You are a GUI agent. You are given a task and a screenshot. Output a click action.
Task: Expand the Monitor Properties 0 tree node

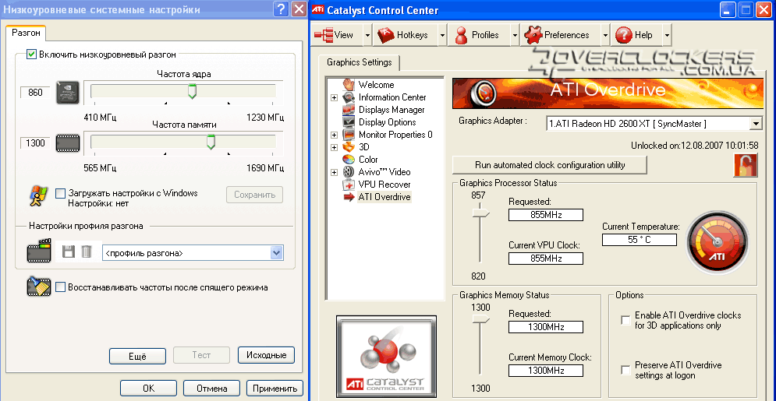click(335, 135)
